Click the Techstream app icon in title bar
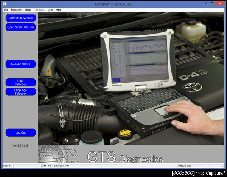The height and width of the screenshot is (177, 227). [x=5, y=4]
